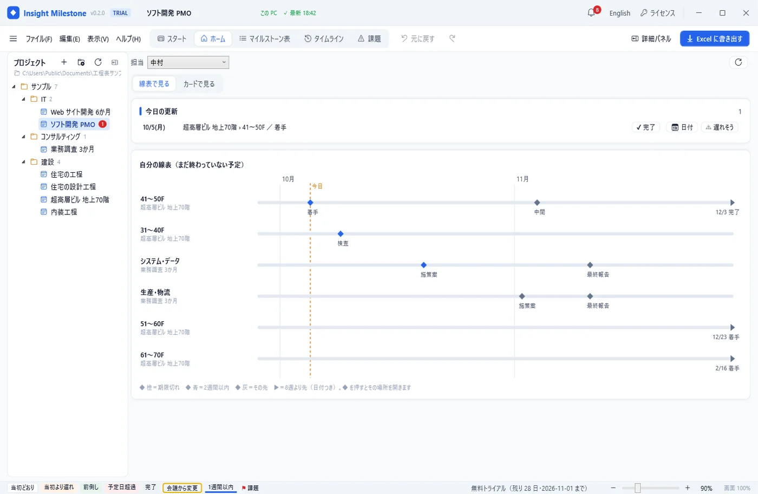Go to the タイムライン tab

pyautogui.click(x=324, y=38)
